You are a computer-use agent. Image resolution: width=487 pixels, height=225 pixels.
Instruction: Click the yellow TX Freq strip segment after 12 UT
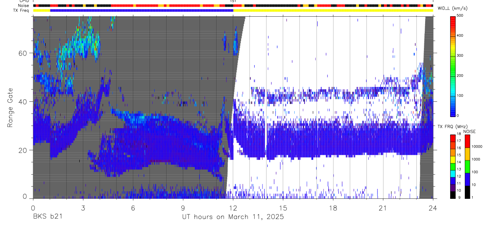point(333,10)
